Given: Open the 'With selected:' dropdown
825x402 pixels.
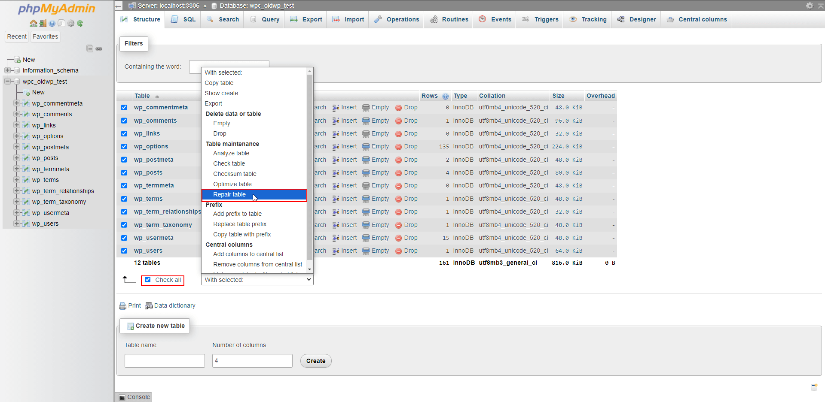Looking at the screenshot, I should point(257,280).
